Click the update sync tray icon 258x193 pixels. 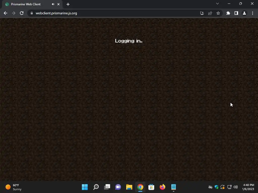(x=223, y=187)
